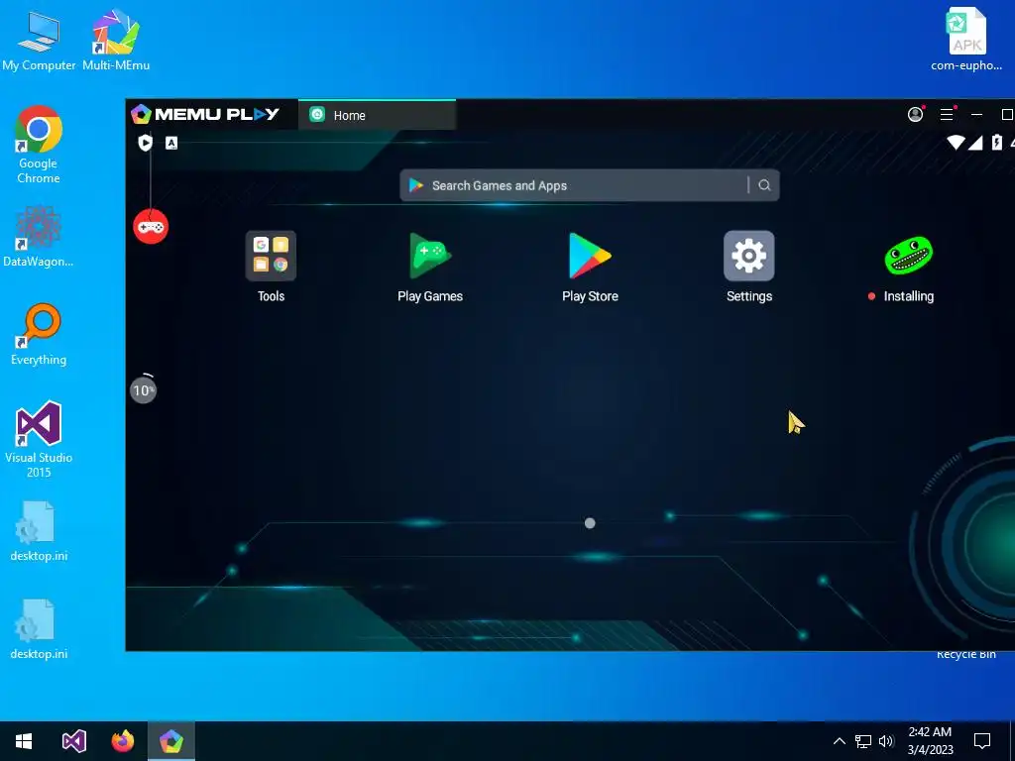1015x761 pixels.
Task: Open the Action Center notifications icon
Action: [x=982, y=741]
